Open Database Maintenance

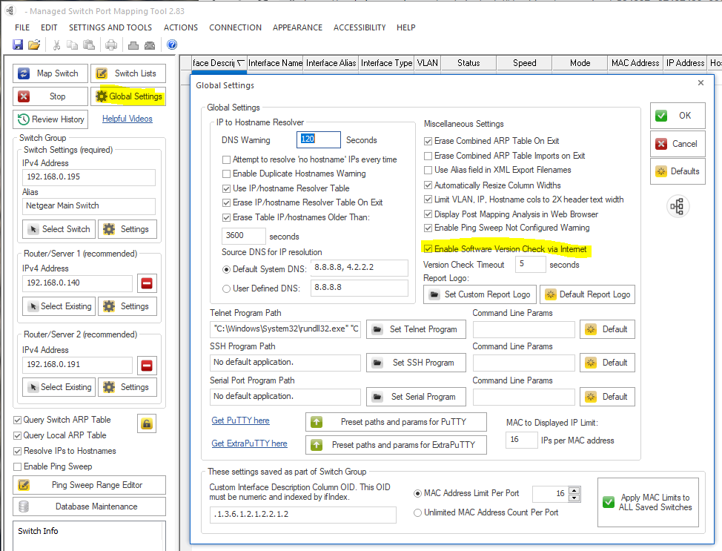pos(90,507)
